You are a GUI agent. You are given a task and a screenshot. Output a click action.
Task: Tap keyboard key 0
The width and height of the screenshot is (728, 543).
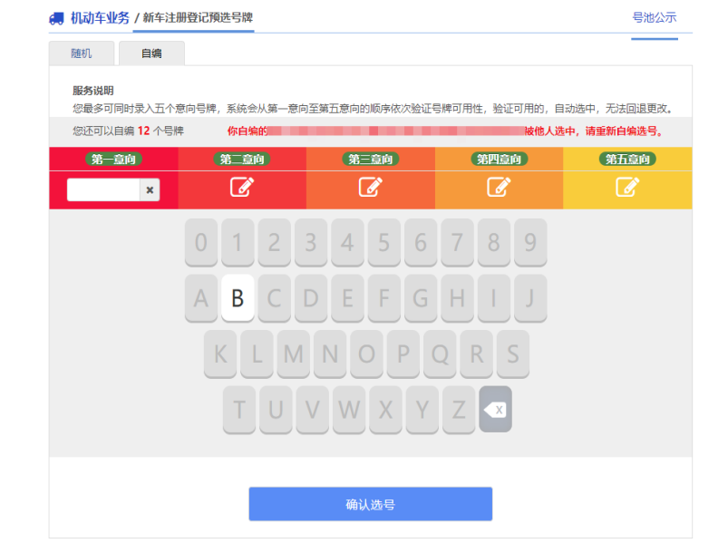tap(201, 242)
